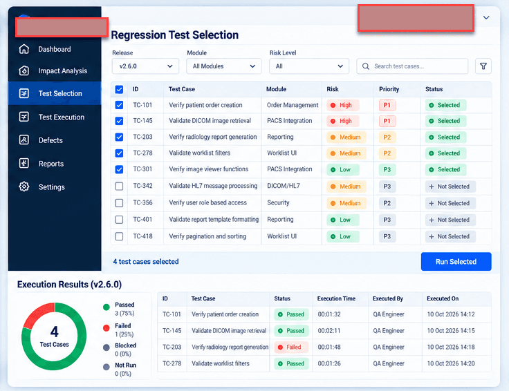Click the Not Selected status for TC-418
Viewport: 509px width, 391px height.
pos(450,236)
